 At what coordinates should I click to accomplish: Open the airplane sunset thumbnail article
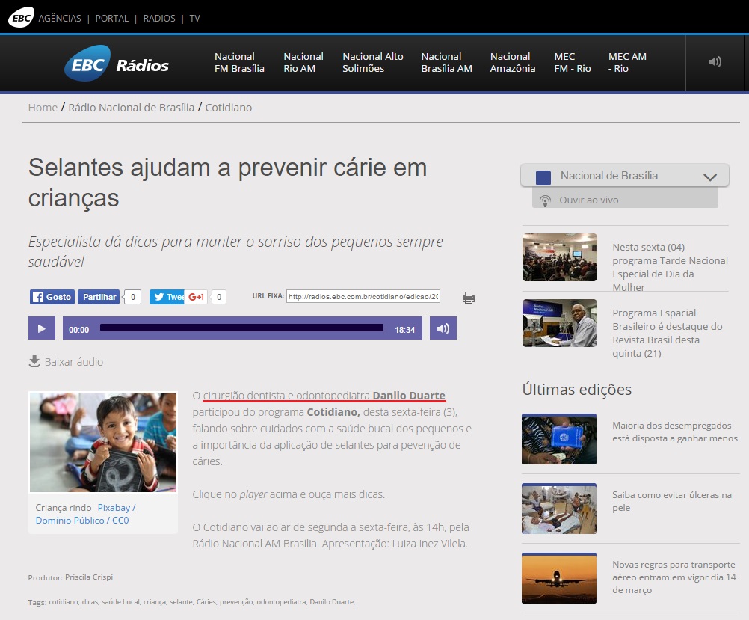pos(559,577)
